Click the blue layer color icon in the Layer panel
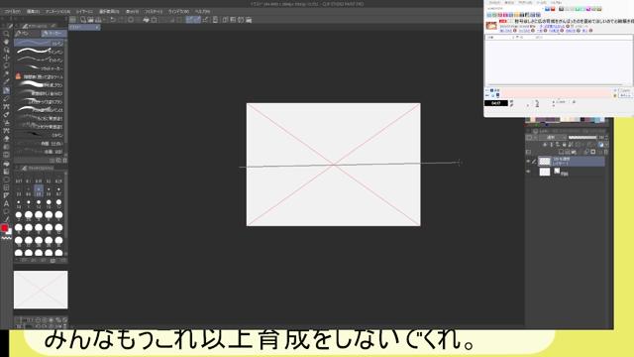 [601, 145]
